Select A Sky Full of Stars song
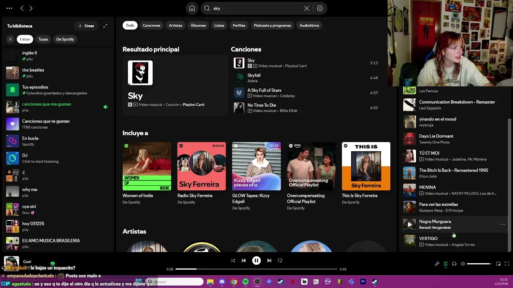513x288 pixels. (x=307, y=93)
